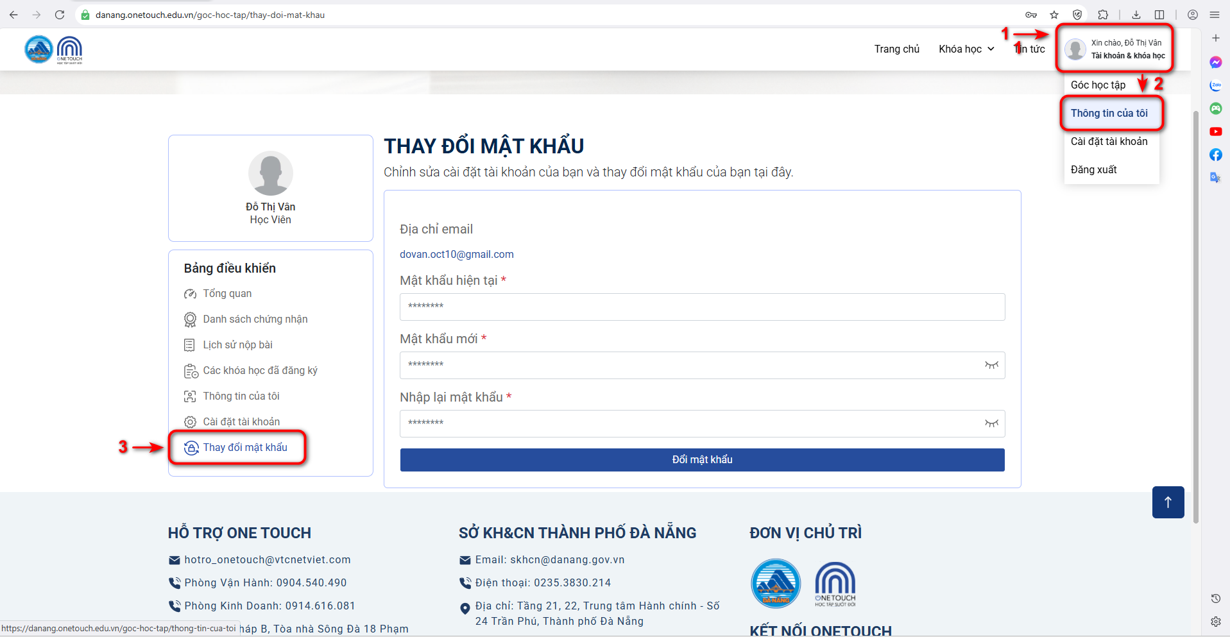Open the Đỗ Thị Vân account dropdown
Viewport: 1230px width, 637px height.
click(1115, 49)
